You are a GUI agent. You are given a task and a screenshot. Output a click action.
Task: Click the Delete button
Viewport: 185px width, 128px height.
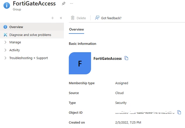(78, 18)
